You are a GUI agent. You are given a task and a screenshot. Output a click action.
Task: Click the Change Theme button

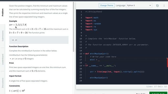(x=107, y=5)
